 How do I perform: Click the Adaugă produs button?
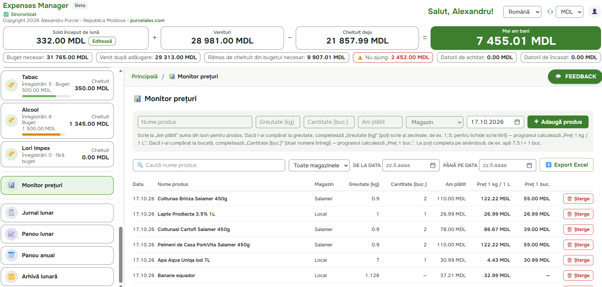[558, 122]
